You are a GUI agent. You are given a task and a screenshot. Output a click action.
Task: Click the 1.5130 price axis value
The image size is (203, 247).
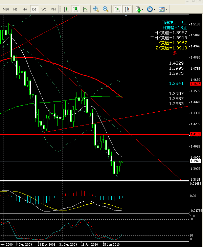[x=196, y=24]
